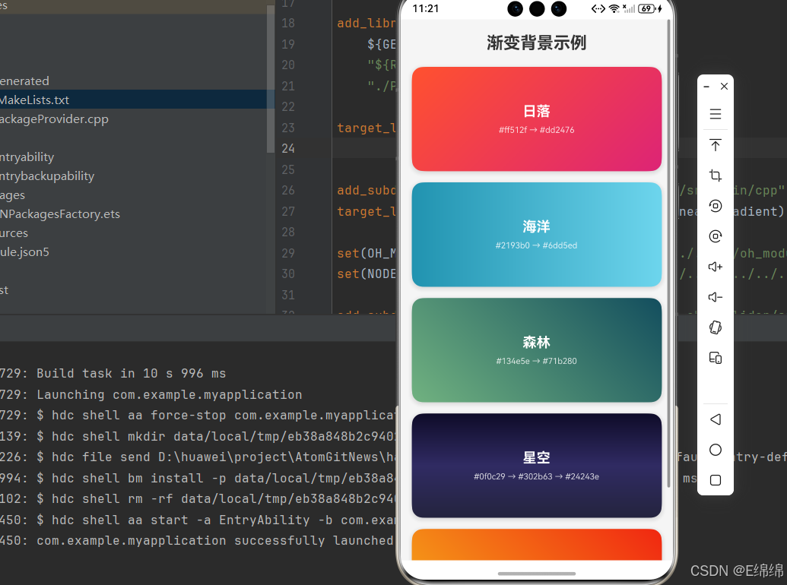Screen dimensions: 787x585
Task: Click line number 18 in editor gutter
Action: click(288, 23)
